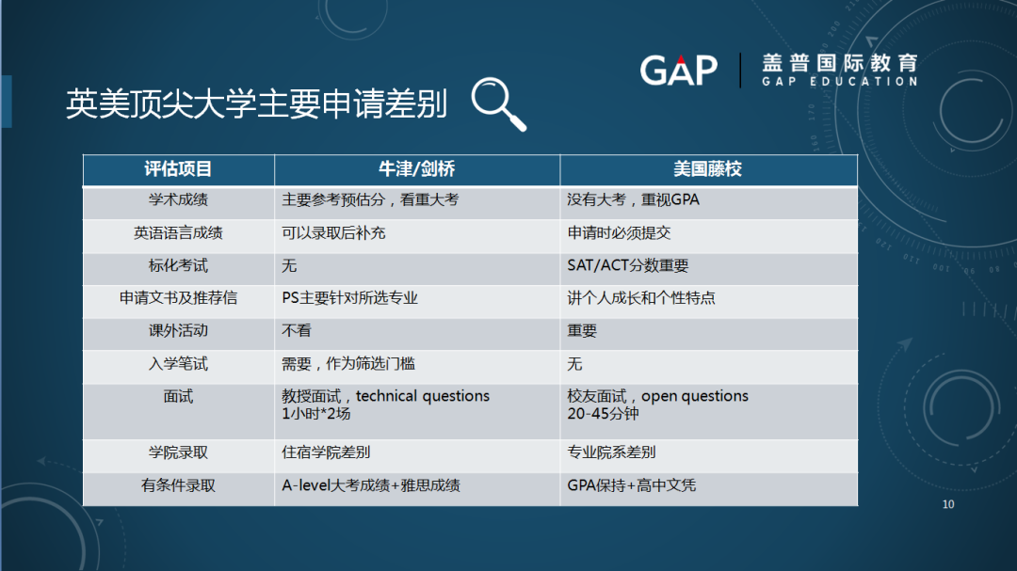Image resolution: width=1017 pixels, height=571 pixels.
Task: Select the 课外活动 row label
Action: tap(178, 331)
